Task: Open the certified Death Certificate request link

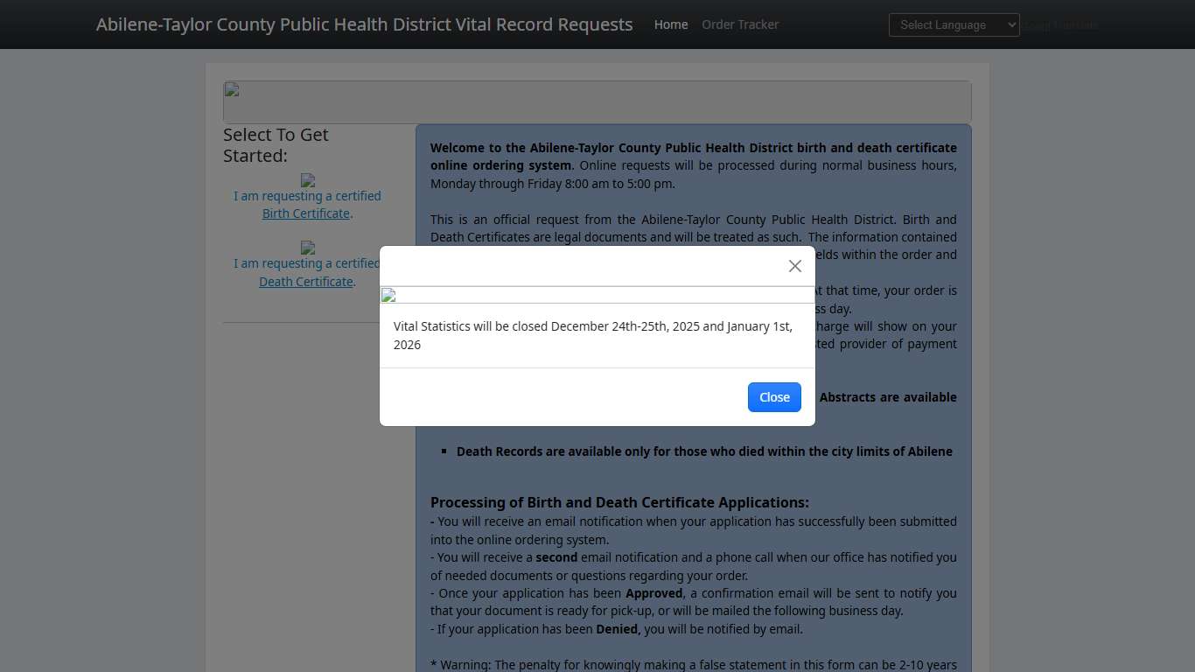Action: (x=305, y=281)
